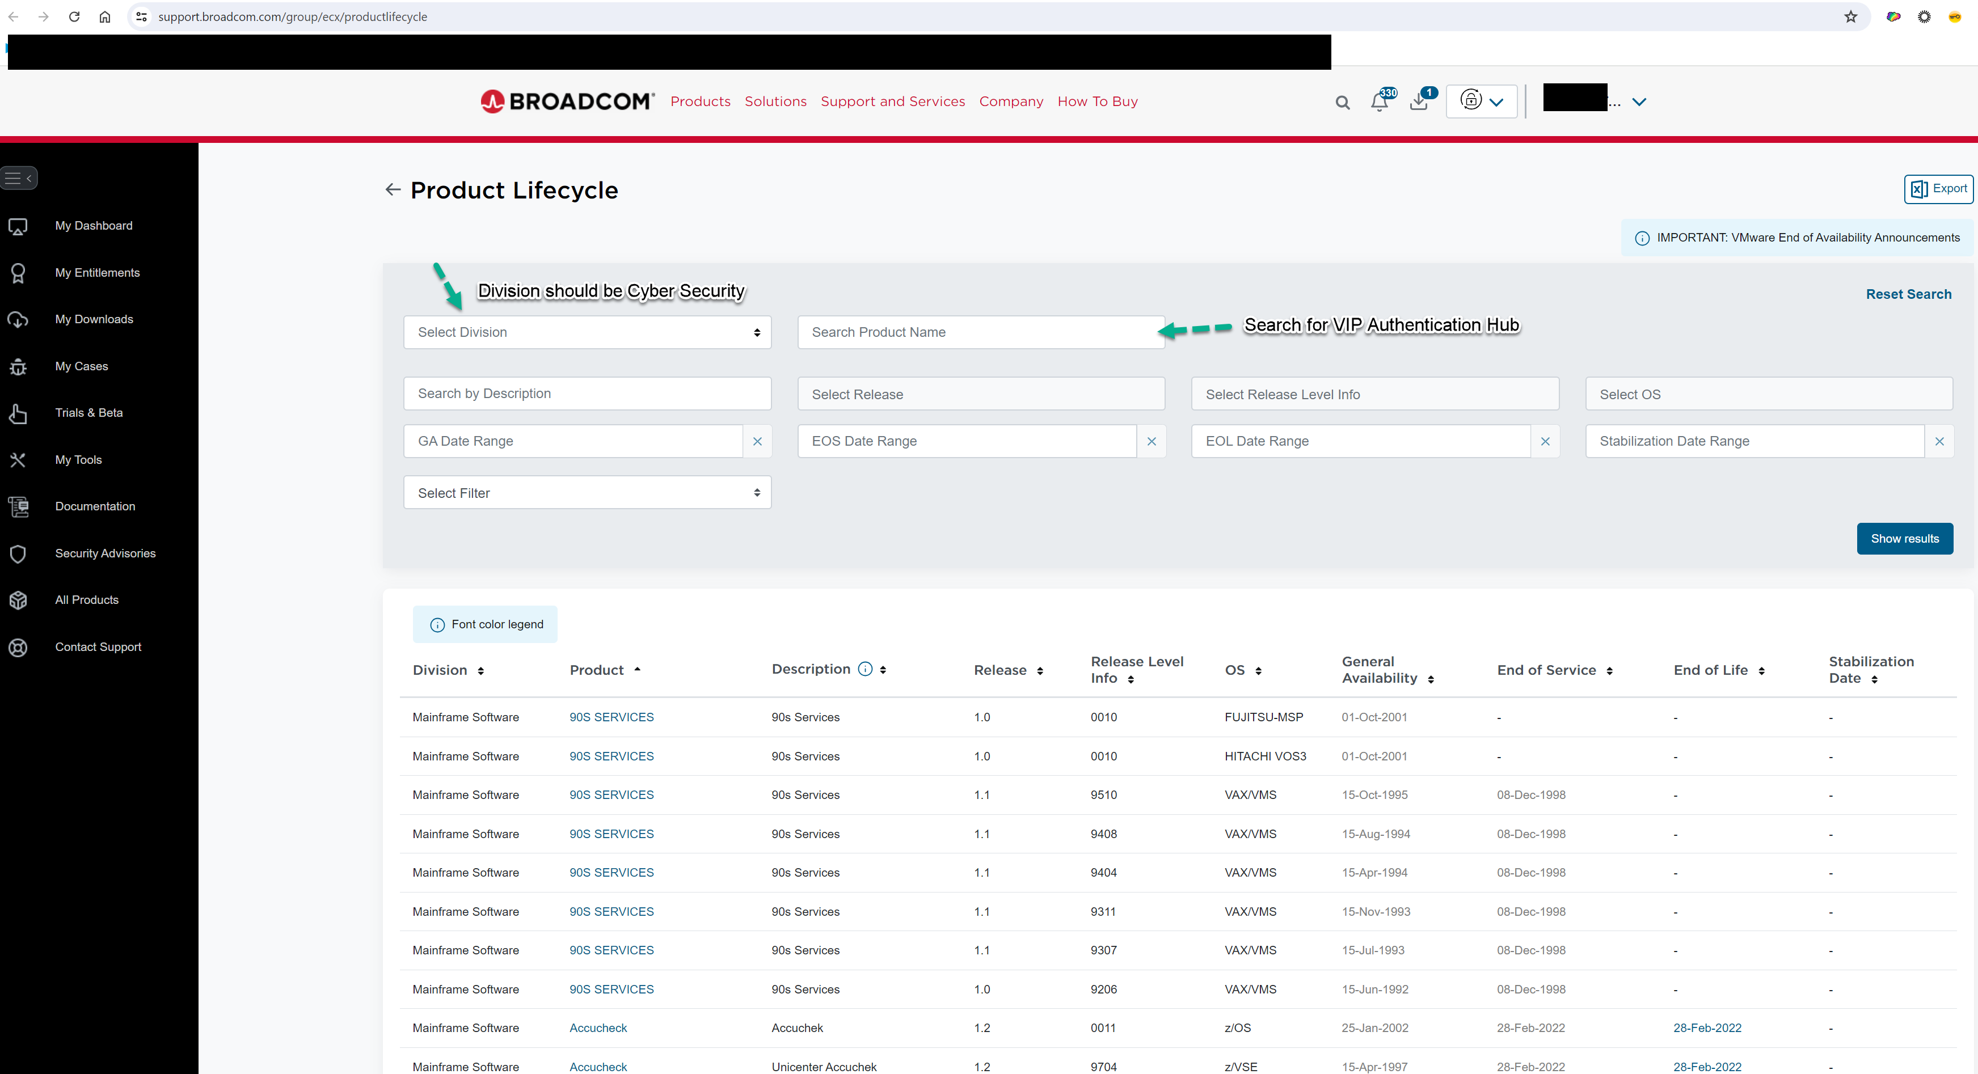Viewport: 1978px width, 1074px height.
Task: Open the Select Division dropdown
Action: (587, 332)
